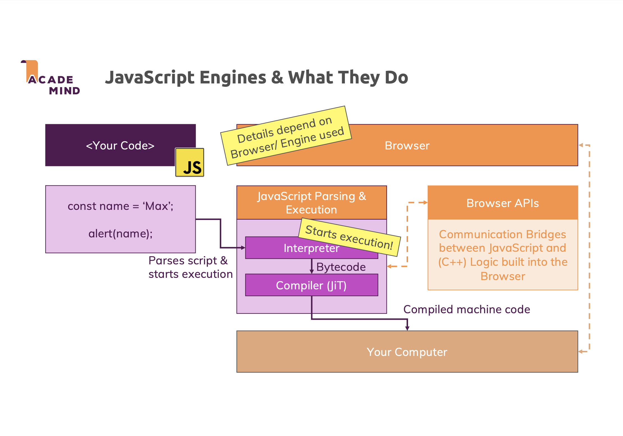
Task: Click the Communication Bridges description text
Action: tap(503, 255)
